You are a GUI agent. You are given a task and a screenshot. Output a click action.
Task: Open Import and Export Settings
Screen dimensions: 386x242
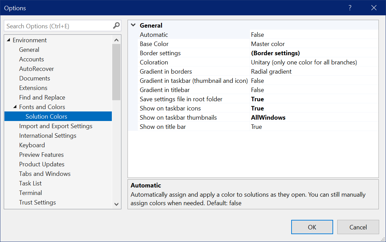pyautogui.click(x=56, y=126)
